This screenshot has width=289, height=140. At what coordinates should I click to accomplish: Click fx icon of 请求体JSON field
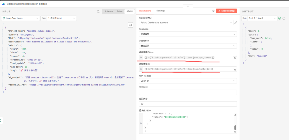click(141, 123)
